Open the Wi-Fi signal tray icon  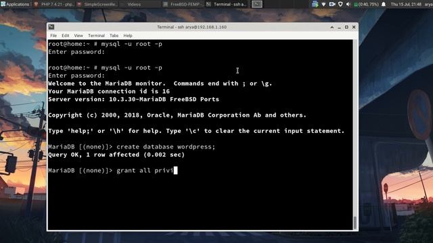pos(323,4)
